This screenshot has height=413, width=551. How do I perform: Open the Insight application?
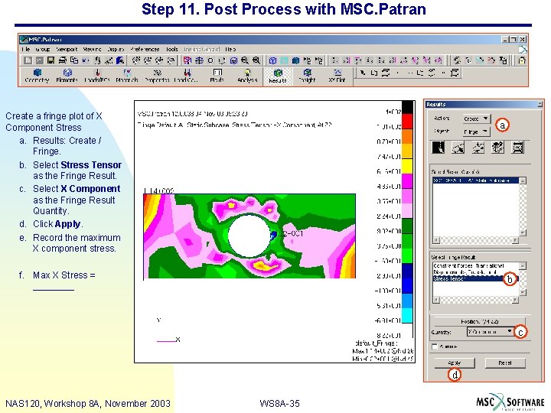[308, 76]
